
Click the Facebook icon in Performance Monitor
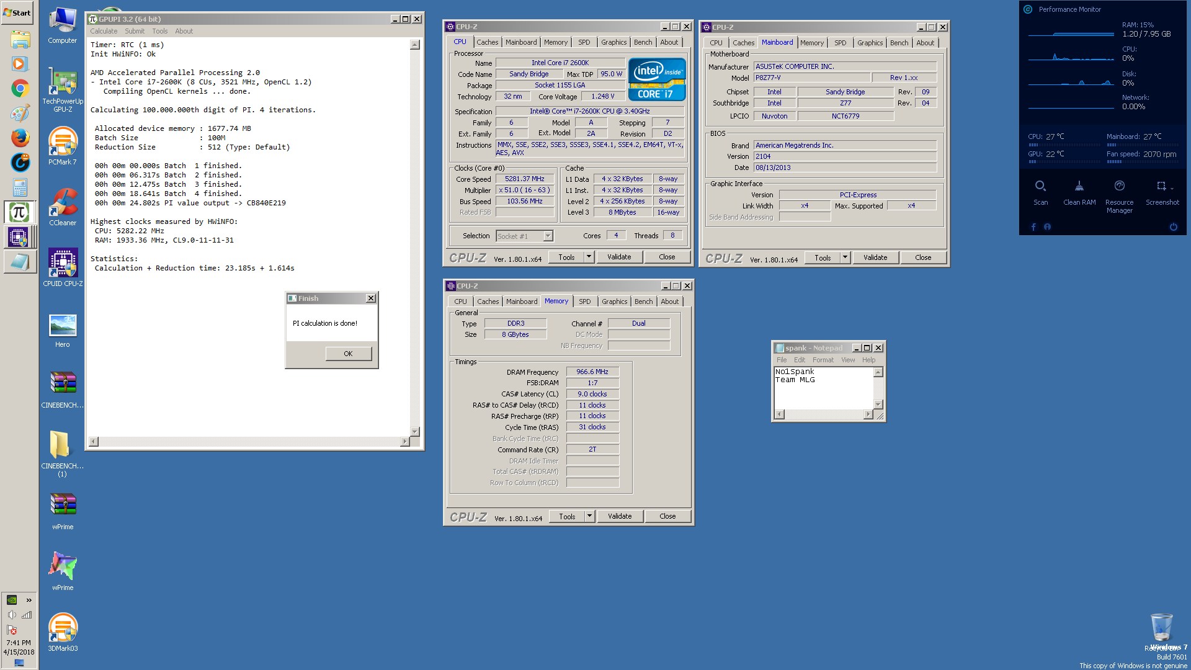pos(1033,227)
